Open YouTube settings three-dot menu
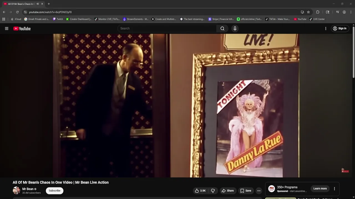This screenshot has height=199, width=355. click(x=326, y=28)
